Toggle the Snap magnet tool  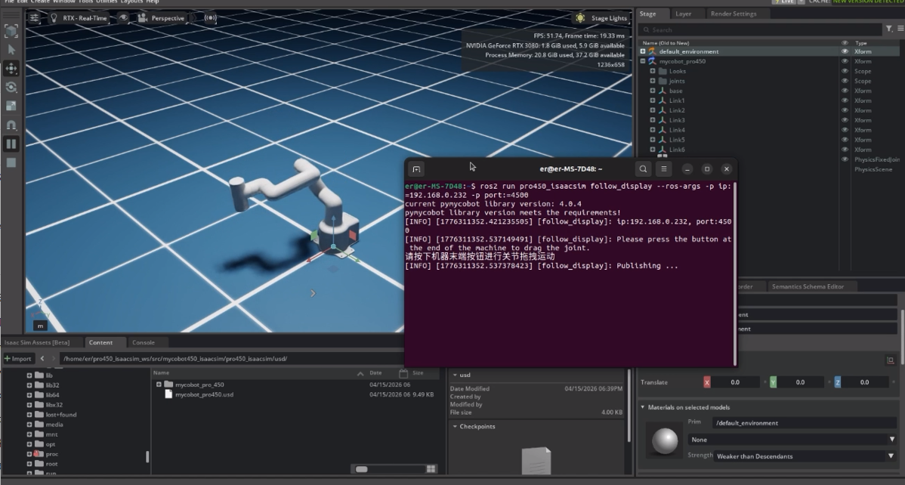[x=11, y=125]
